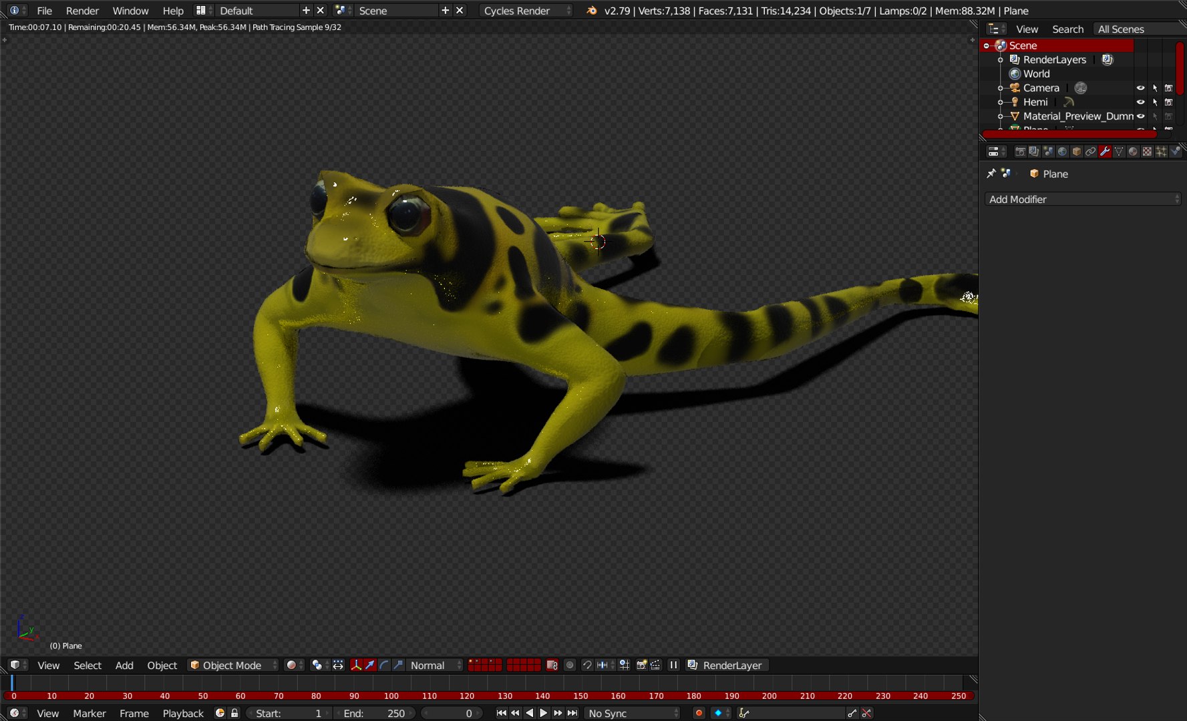Click the outliner horizontal scrollbar
Screen dimensions: 1187x721
(x=1069, y=134)
